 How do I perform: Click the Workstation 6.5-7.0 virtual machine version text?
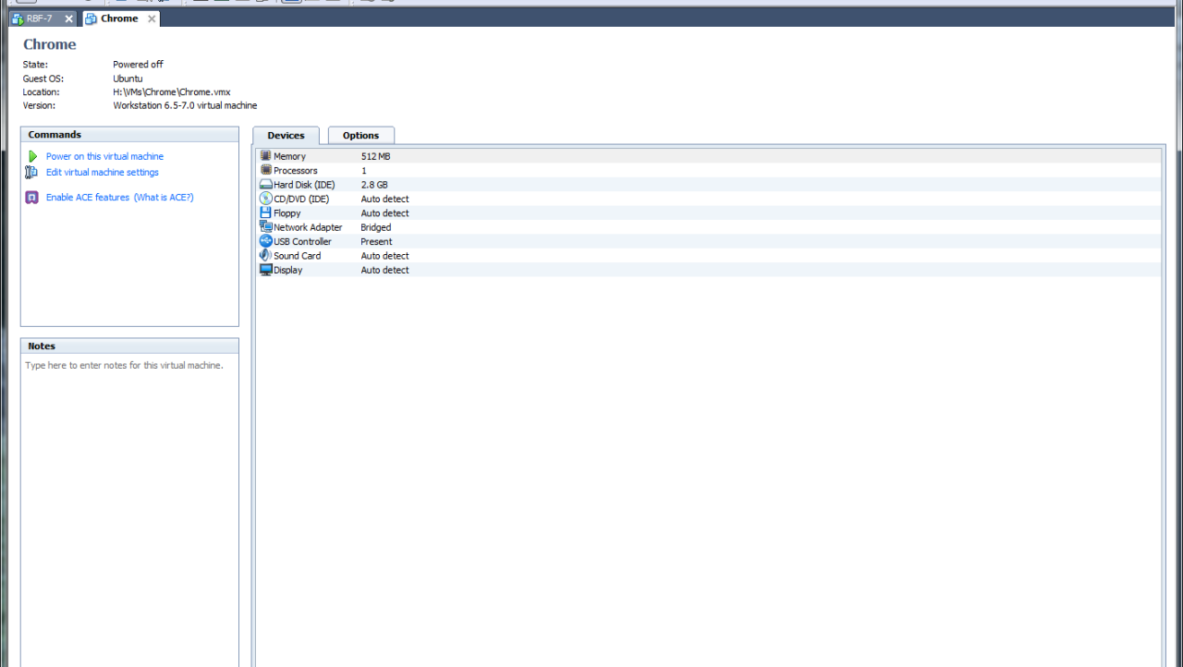[x=185, y=105]
